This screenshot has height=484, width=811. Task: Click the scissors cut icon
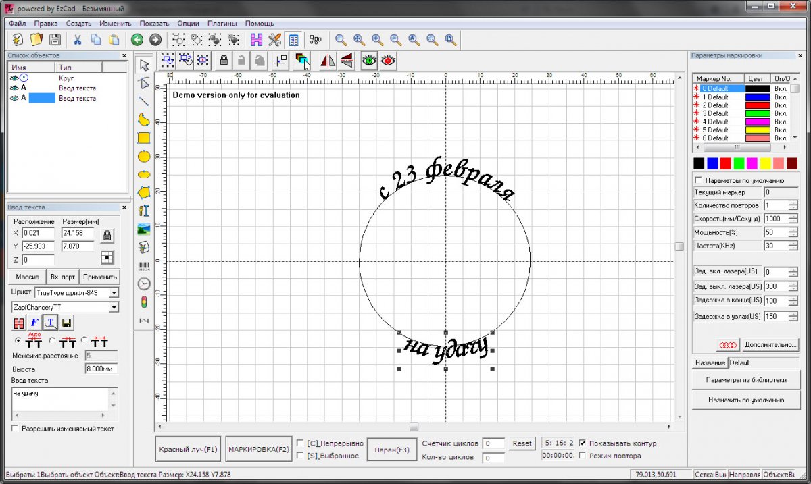click(x=78, y=40)
